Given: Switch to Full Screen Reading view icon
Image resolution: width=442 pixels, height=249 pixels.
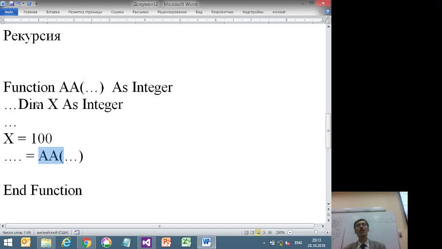Looking at the screenshot, I should (252, 232).
